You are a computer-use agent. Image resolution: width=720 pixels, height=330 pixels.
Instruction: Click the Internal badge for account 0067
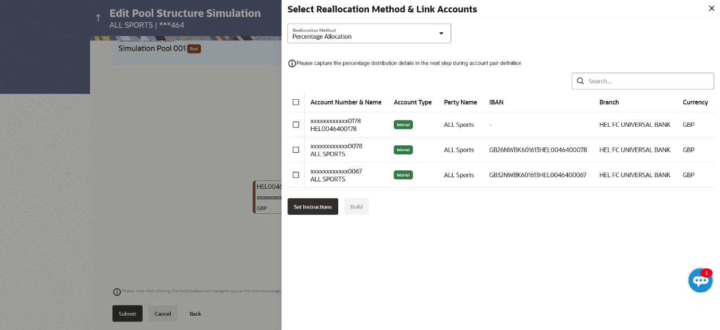(x=403, y=175)
